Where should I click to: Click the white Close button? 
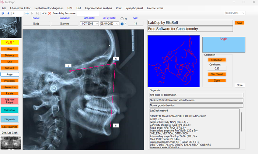point(240,85)
